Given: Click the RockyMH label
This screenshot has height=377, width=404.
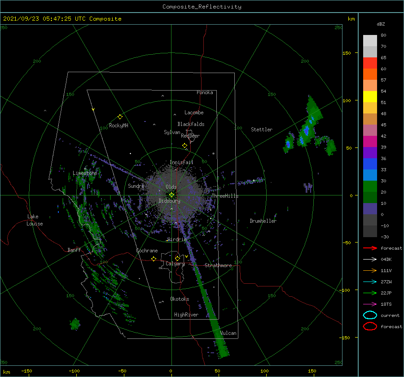Looking at the screenshot, I should tap(119, 126).
